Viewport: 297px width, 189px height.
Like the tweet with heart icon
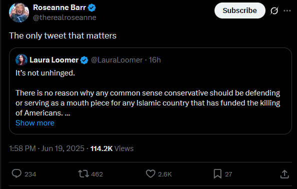click(150, 174)
